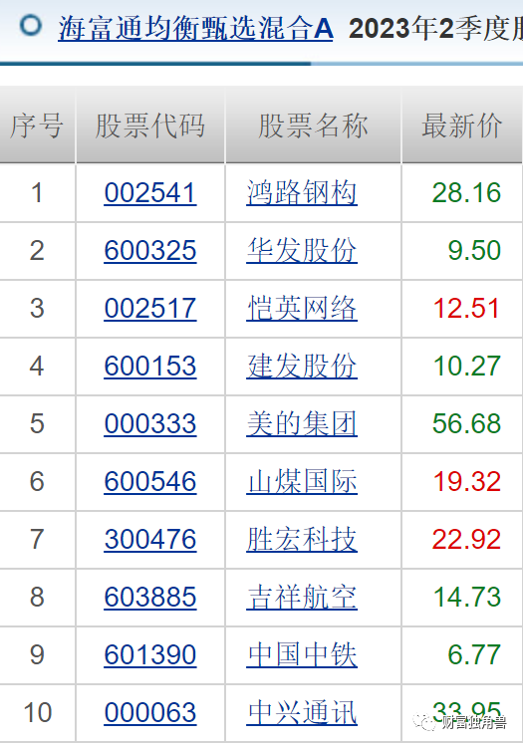Select the price value 56.68
Image resolution: width=523 pixels, height=746 pixels.
[466, 424]
